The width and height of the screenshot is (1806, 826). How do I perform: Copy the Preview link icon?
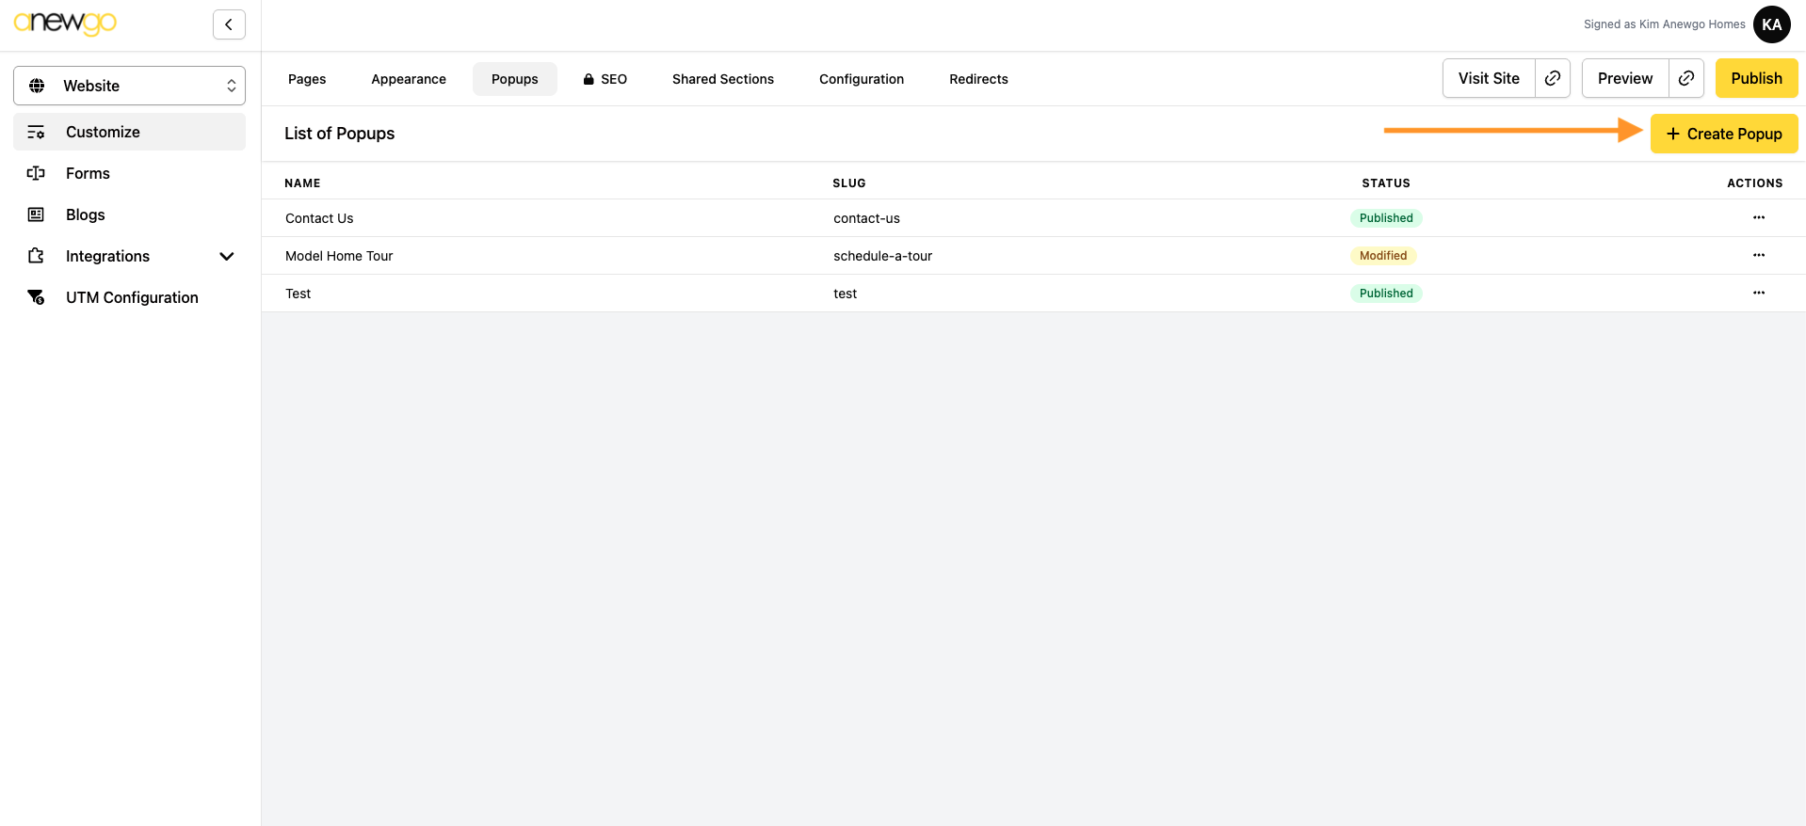pos(1686,78)
